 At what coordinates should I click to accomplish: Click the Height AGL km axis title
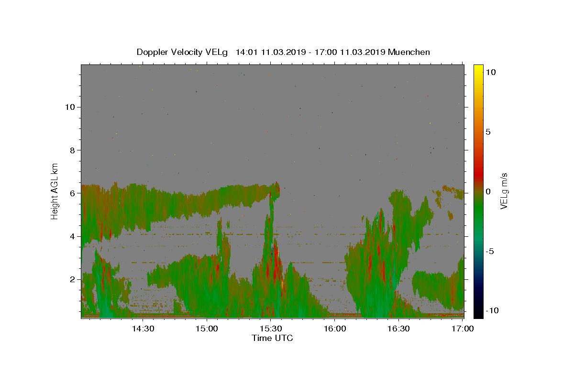point(55,191)
